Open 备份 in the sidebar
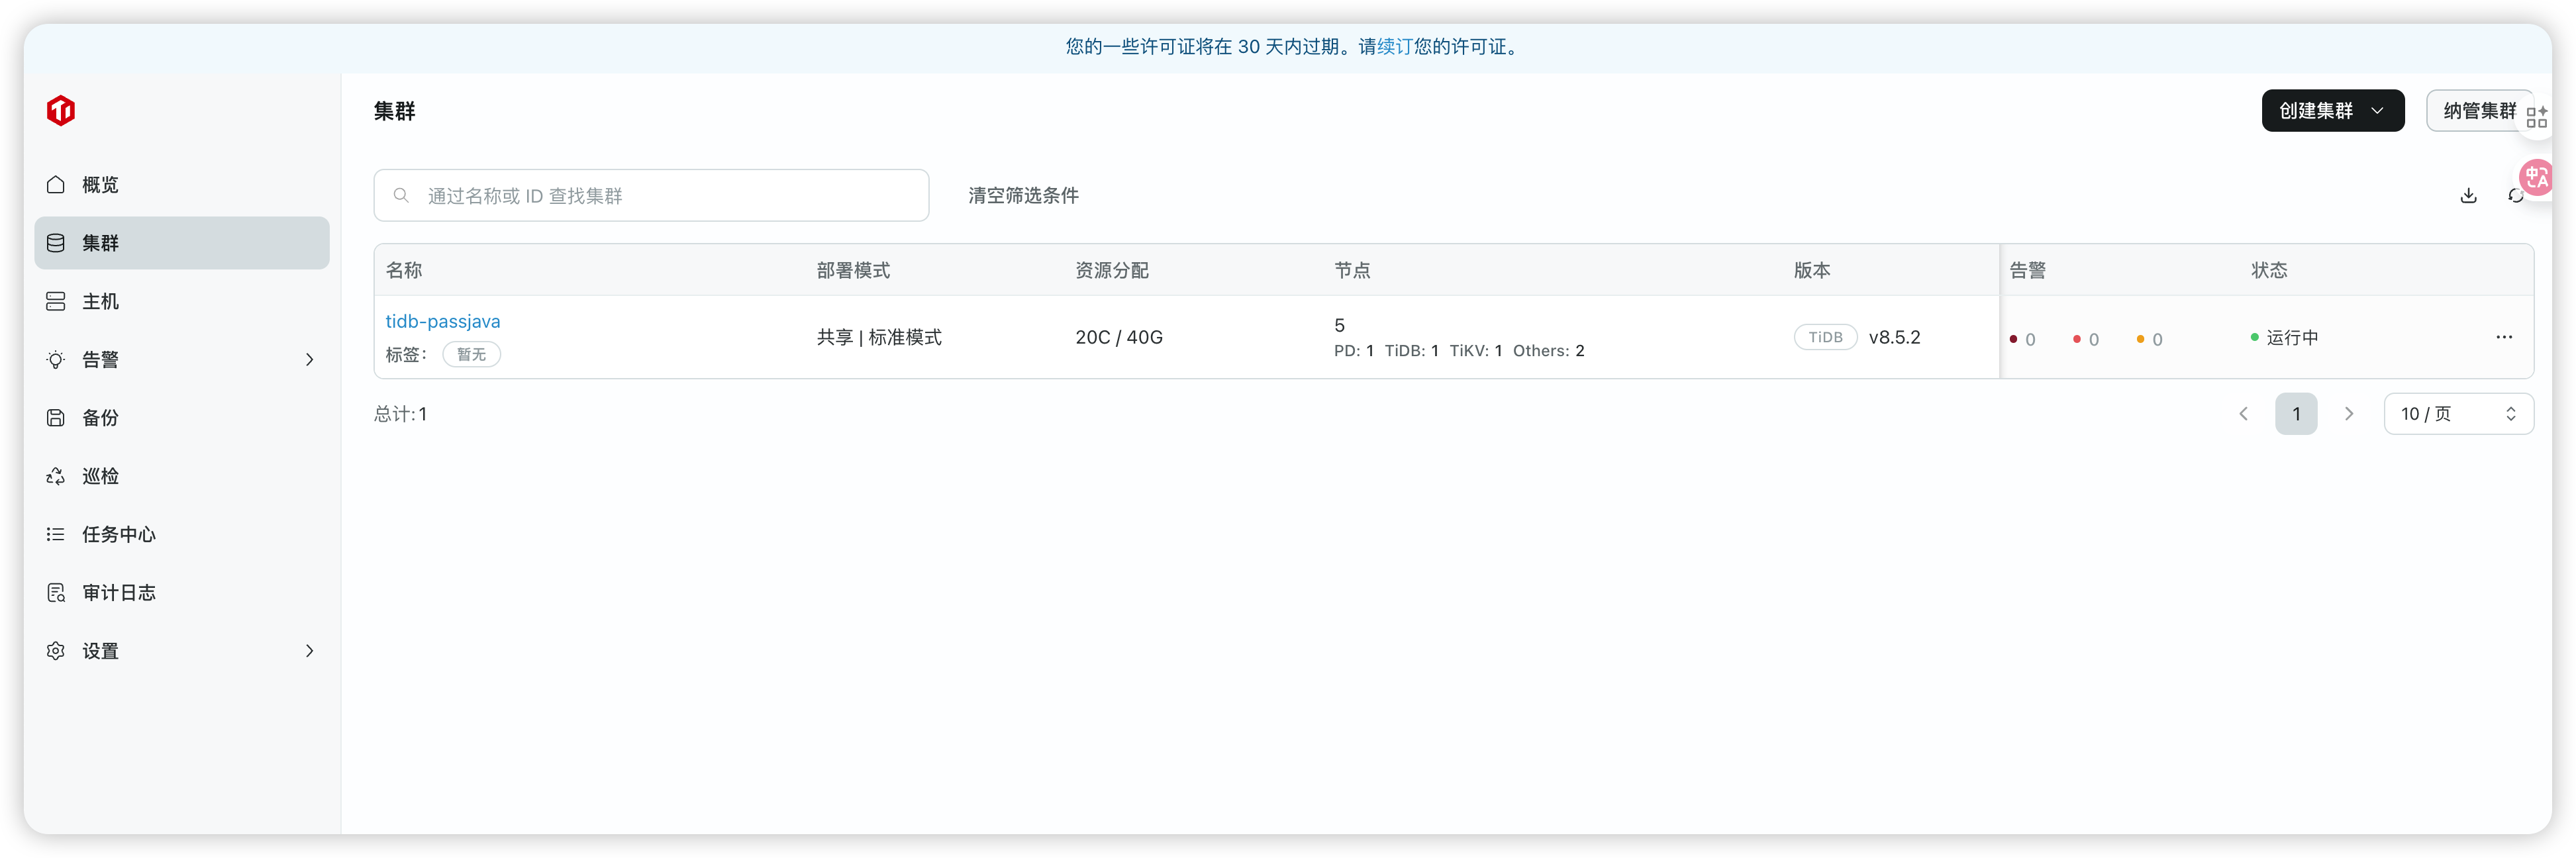 [x=100, y=418]
